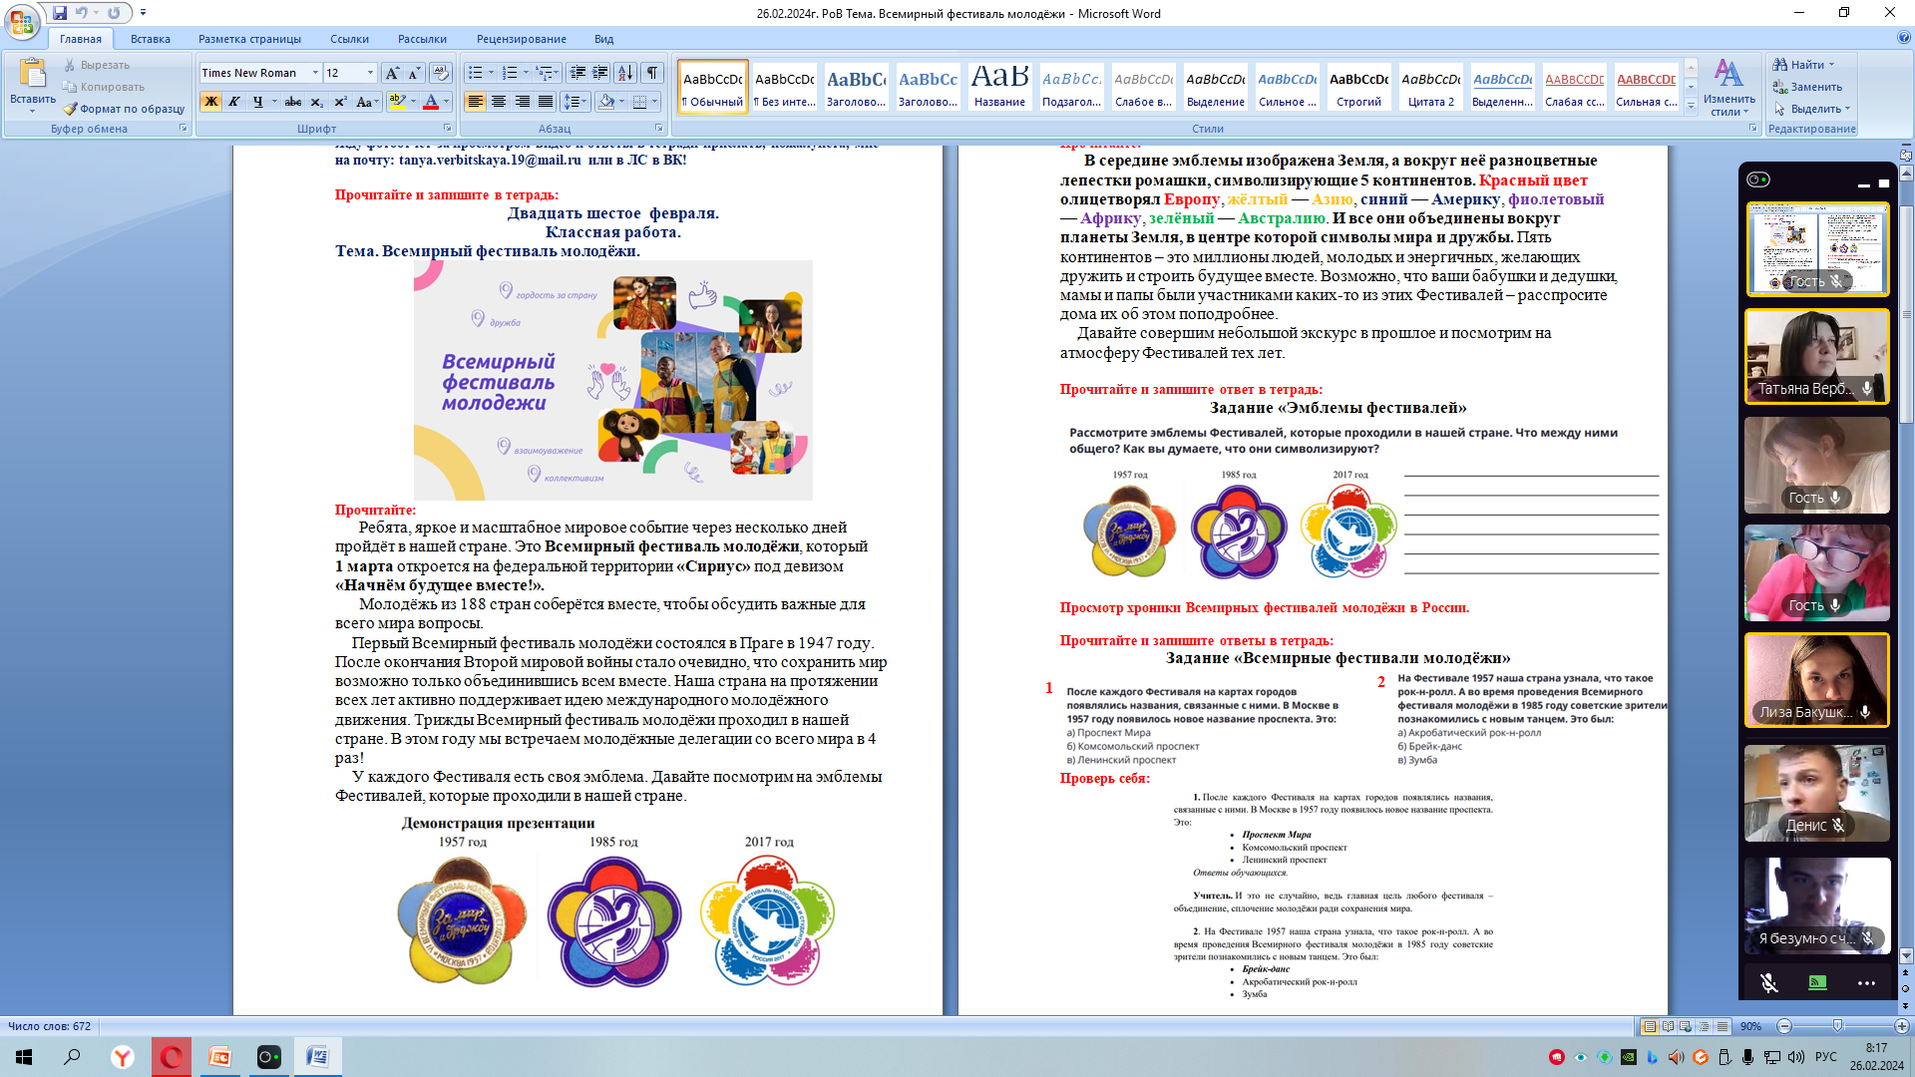Center align the paragraph
This screenshot has width=1915, height=1077.
click(499, 102)
